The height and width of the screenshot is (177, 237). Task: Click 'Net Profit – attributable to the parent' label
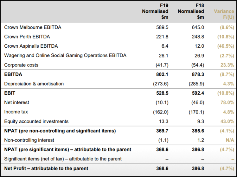point(46,168)
